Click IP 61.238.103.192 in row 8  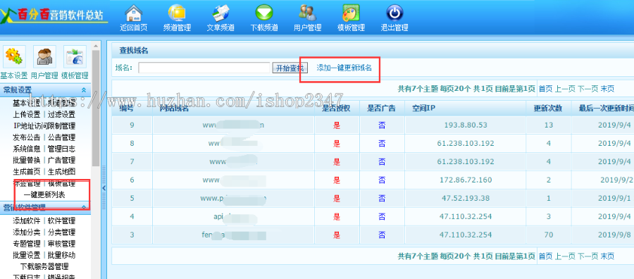[x=466, y=143]
